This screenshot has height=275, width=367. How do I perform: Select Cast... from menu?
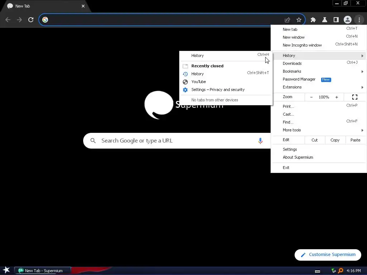[319, 114]
